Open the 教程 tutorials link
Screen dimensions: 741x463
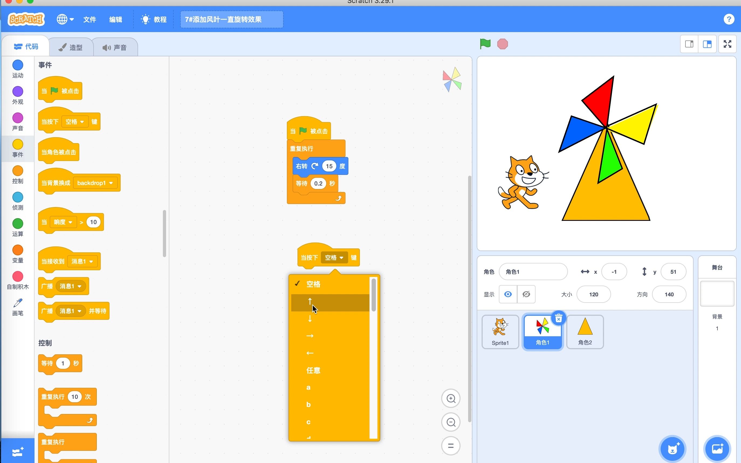point(154,19)
